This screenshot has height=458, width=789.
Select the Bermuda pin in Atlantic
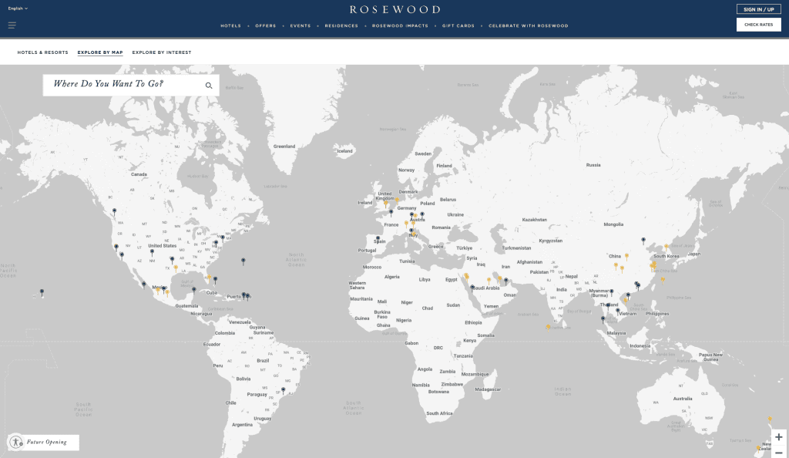point(243,261)
